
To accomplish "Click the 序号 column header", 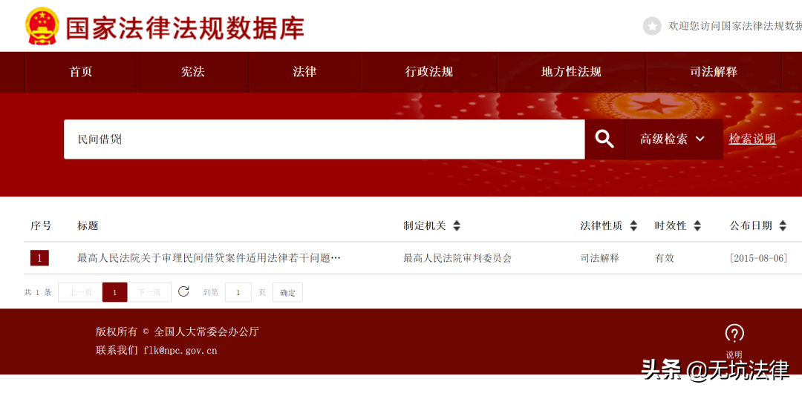I will point(41,225).
